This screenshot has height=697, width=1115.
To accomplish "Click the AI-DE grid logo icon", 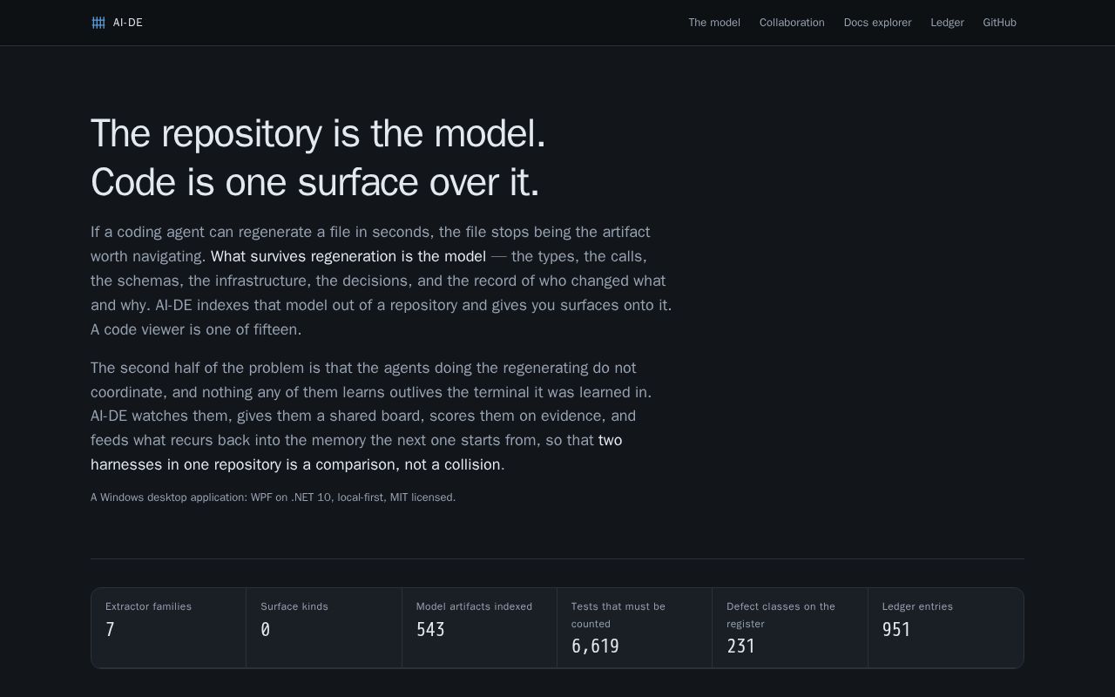I will [98, 23].
